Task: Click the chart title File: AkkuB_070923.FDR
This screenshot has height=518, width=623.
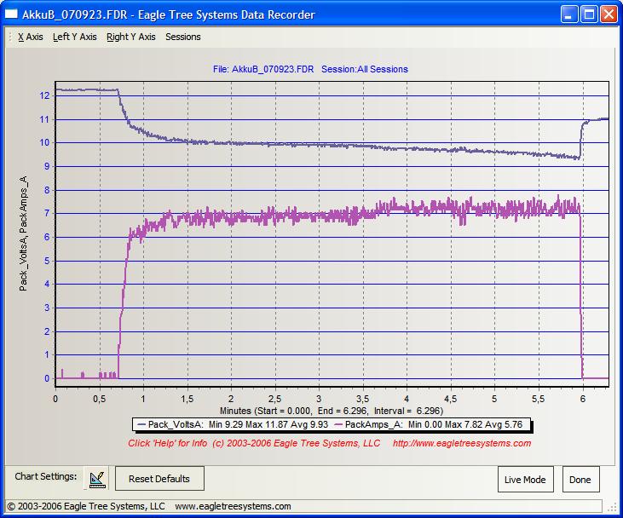Action: 263,69
